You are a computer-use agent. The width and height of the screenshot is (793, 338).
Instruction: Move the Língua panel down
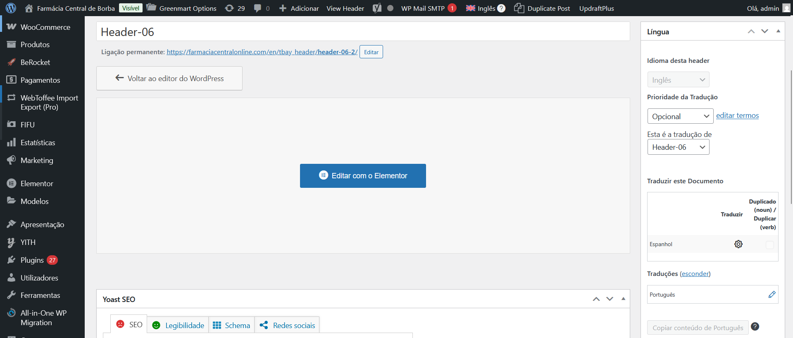tap(765, 31)
